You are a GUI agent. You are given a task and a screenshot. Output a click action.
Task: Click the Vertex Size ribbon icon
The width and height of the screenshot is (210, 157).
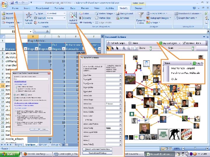97,18
